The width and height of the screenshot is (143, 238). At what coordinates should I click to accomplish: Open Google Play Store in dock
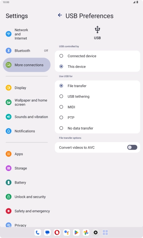(76, 232)
